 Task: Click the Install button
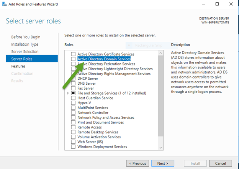195,163
